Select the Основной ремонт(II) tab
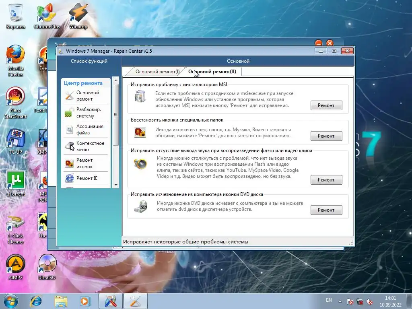The width and height of the screenshot is (412, 309). (x=212, y=72)
